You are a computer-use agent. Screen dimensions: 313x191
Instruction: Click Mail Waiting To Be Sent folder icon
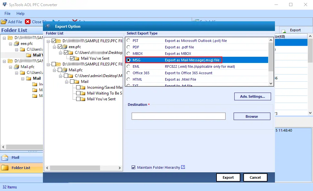(x=83, y=93)
